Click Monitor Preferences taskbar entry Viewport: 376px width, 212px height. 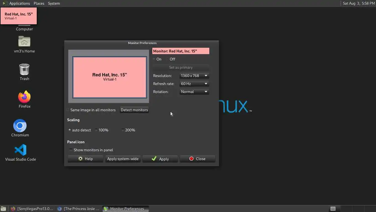[126, 209]
